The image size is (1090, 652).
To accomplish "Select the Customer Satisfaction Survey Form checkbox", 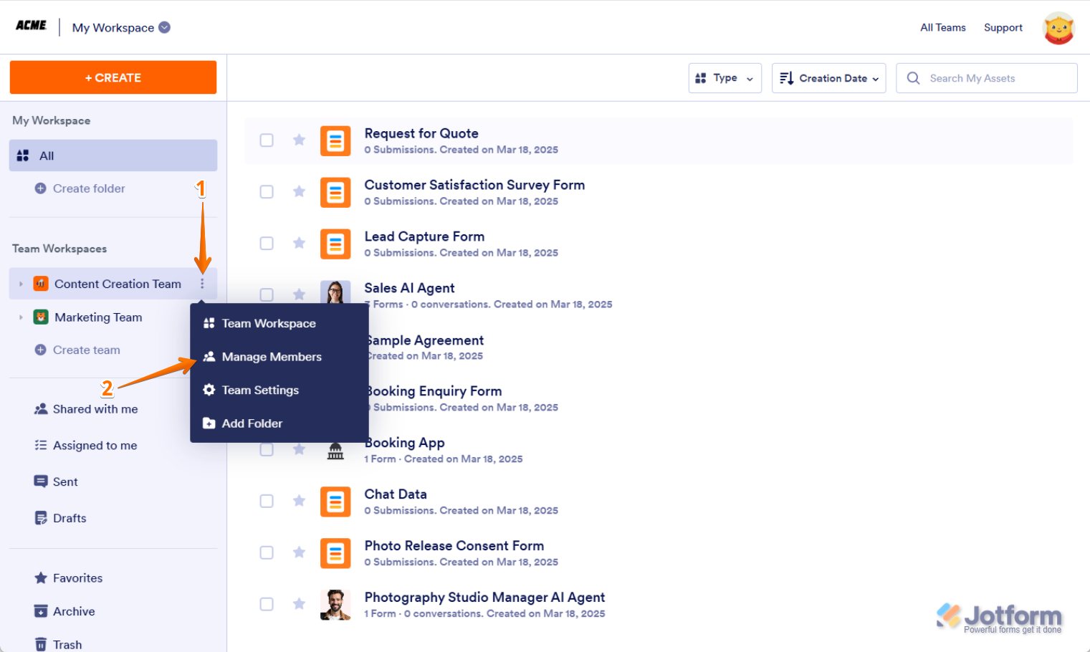I will tap(267, 192).
